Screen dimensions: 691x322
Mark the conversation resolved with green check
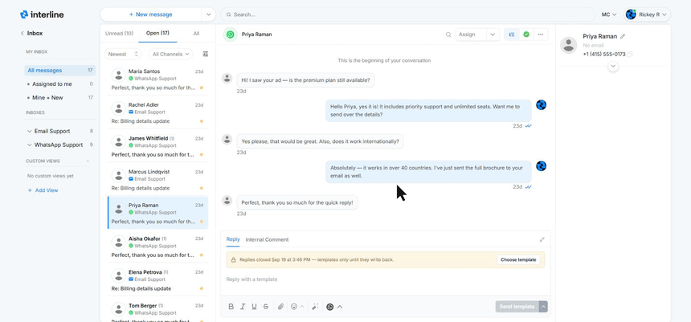[x=526, y=35]
